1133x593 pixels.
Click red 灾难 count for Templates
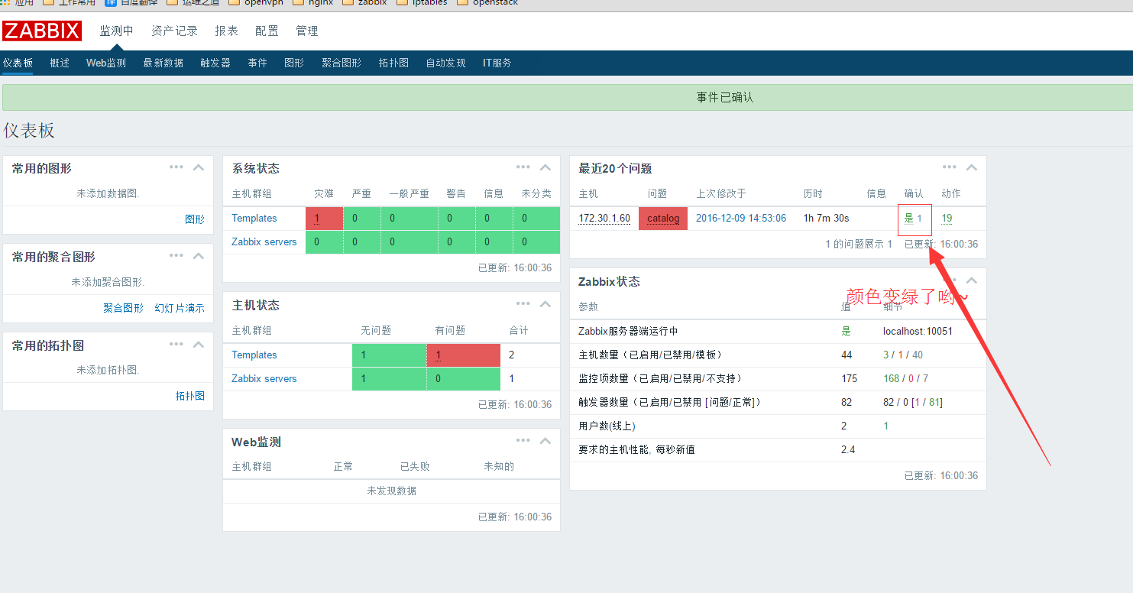pos(324,219)
